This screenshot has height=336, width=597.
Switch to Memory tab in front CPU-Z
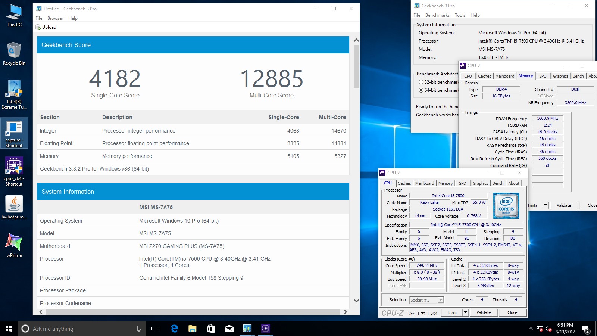(446, 183)
